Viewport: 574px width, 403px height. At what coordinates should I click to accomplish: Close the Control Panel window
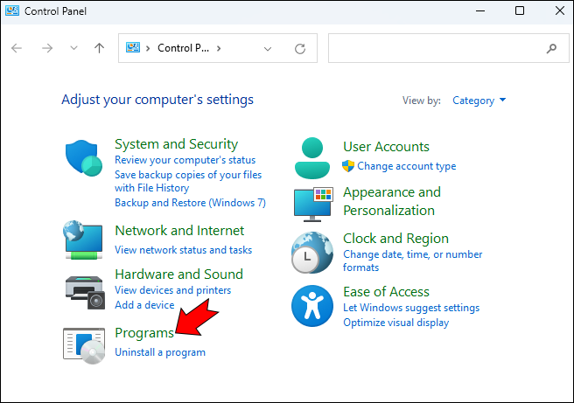click(560, 10)
